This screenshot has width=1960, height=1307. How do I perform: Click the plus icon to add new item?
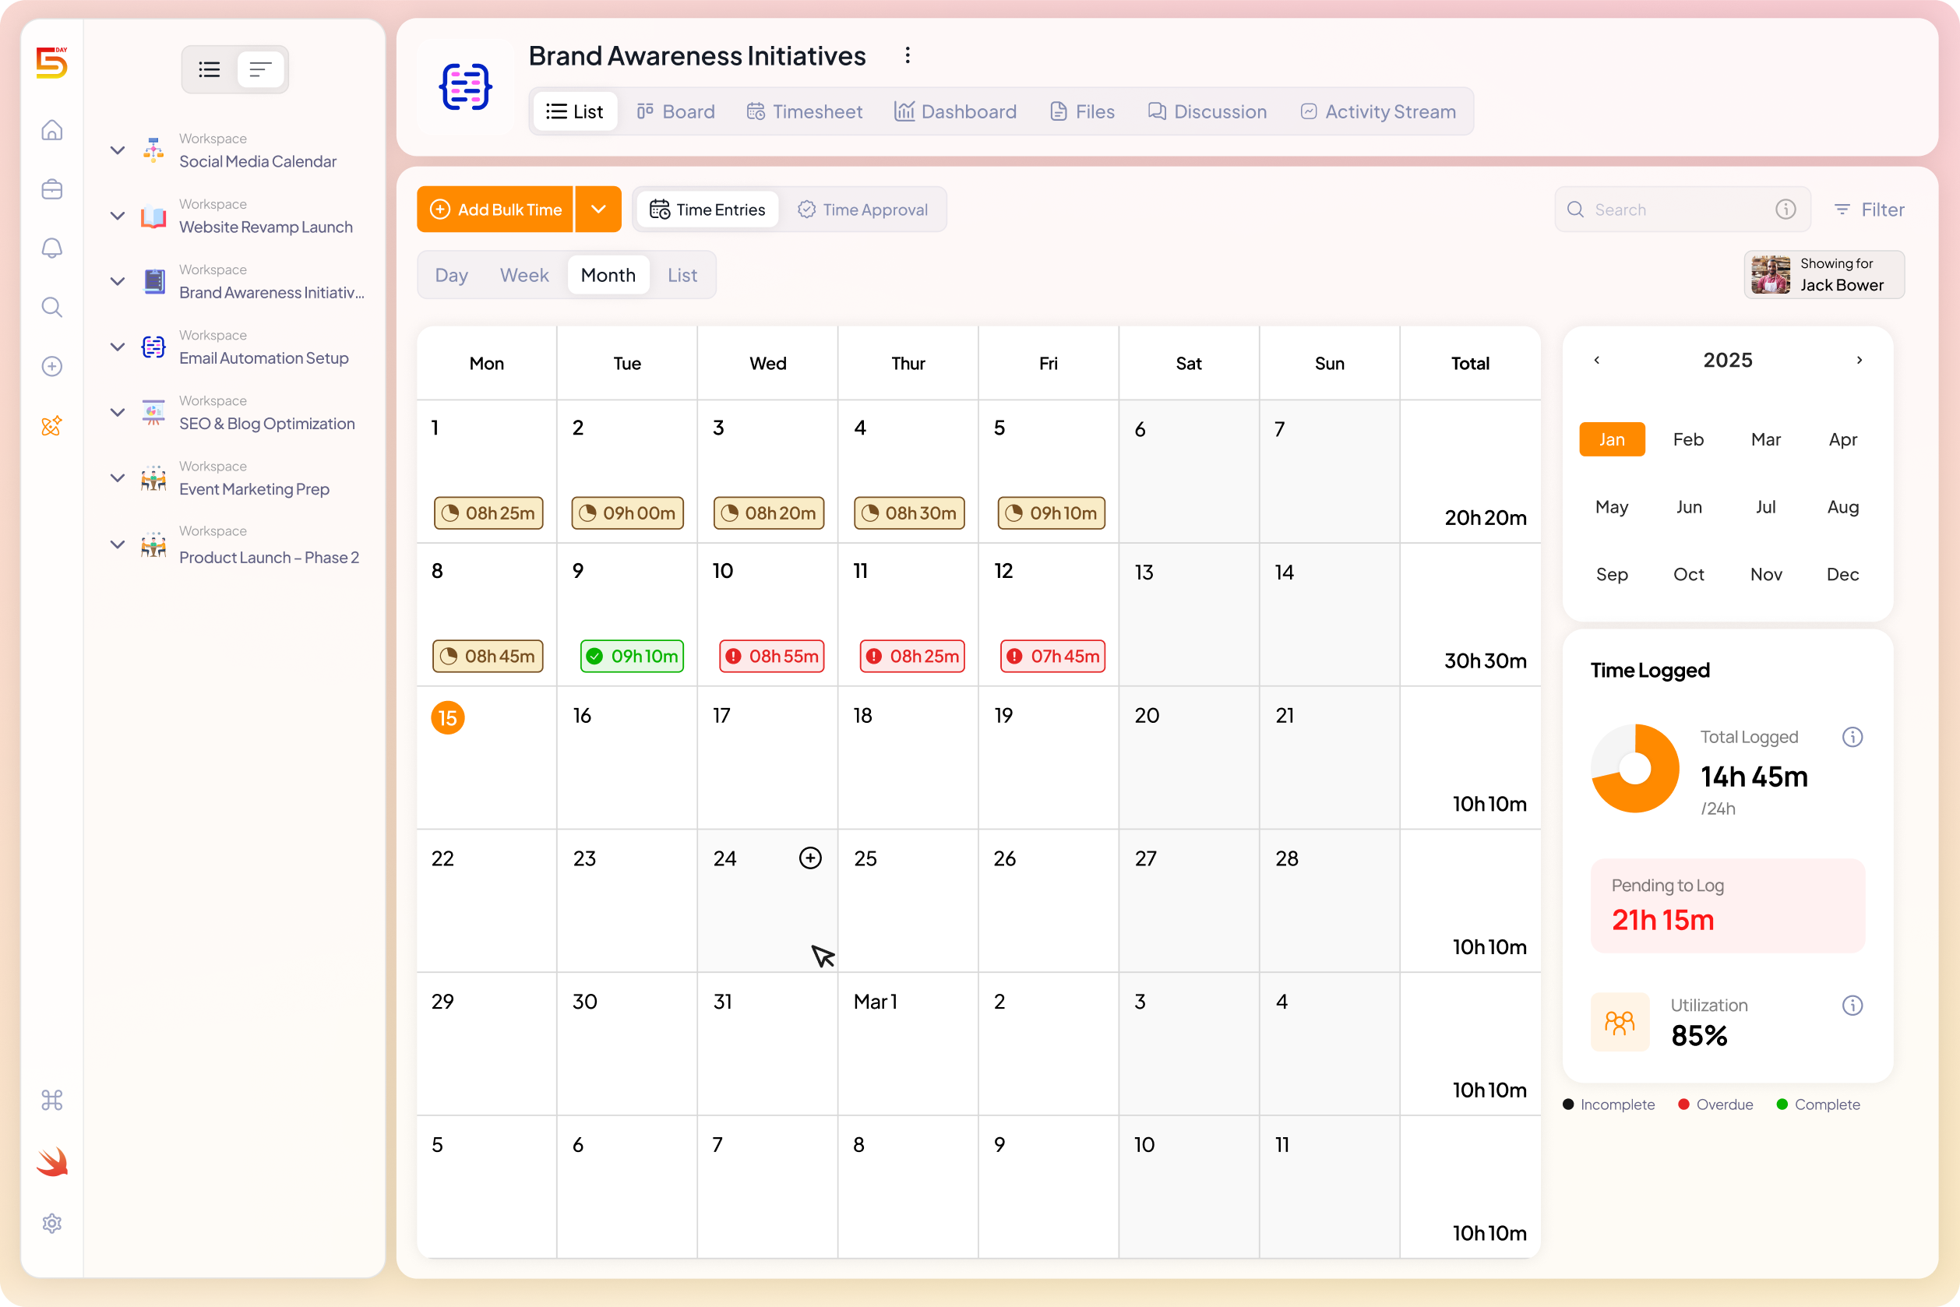[x=51, y=366]
